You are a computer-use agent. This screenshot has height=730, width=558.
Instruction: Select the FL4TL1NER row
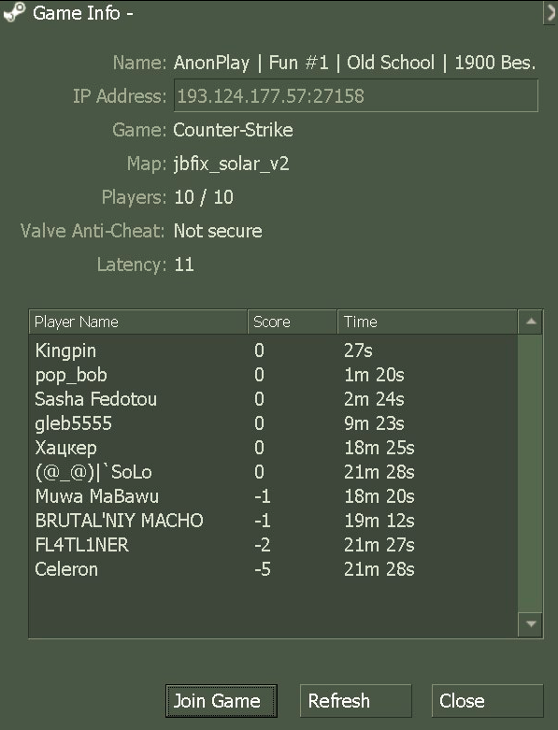273,545
